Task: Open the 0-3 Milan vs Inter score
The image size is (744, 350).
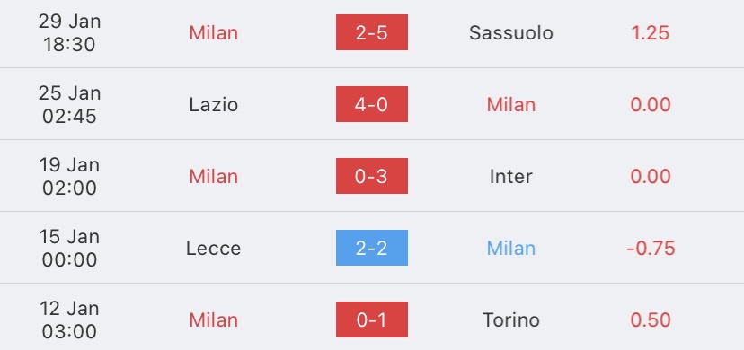Action: click(x=371, y=176)
